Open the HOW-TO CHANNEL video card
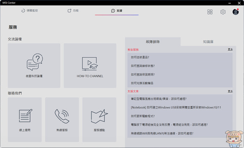Image resolution: width=244 pixels, height=148 pixels. point(90,66)
